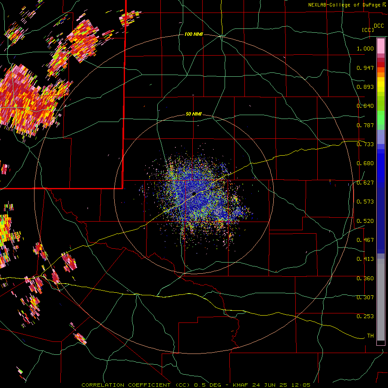The image size is (388, 388).
Task: Click the 0.253 legend value
Action: coord(365,316)
